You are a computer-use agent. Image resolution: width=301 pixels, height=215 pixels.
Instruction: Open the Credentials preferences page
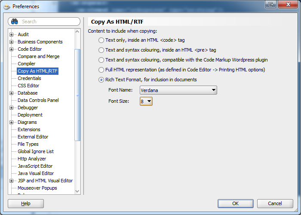(x=29, y=78)
